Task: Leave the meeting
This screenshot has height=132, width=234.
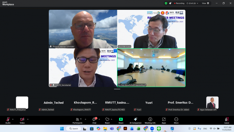Action: pyautogui.click(x=226, y=119)
